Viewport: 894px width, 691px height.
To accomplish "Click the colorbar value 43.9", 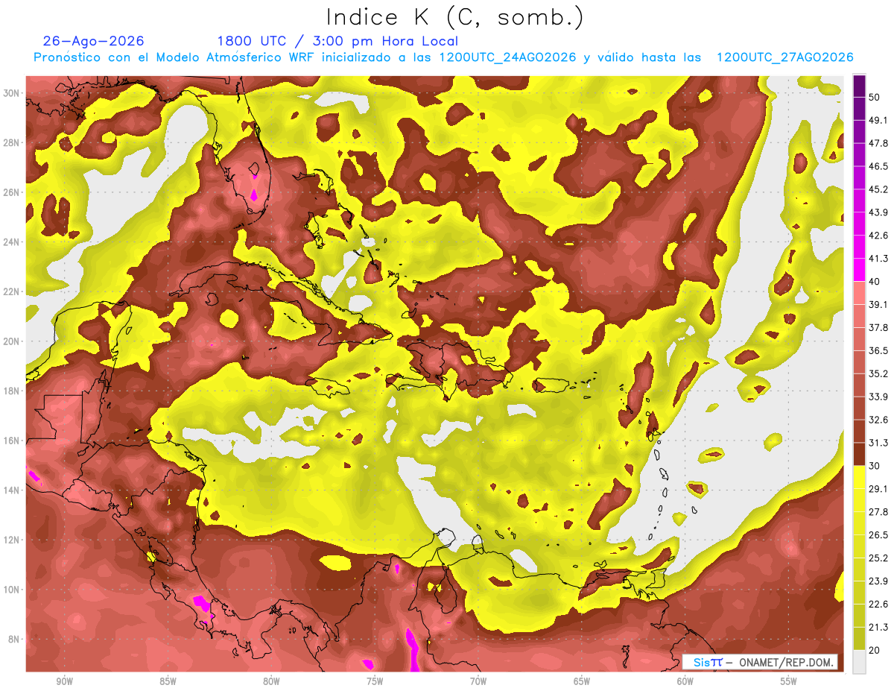I will tap(878, 212).
